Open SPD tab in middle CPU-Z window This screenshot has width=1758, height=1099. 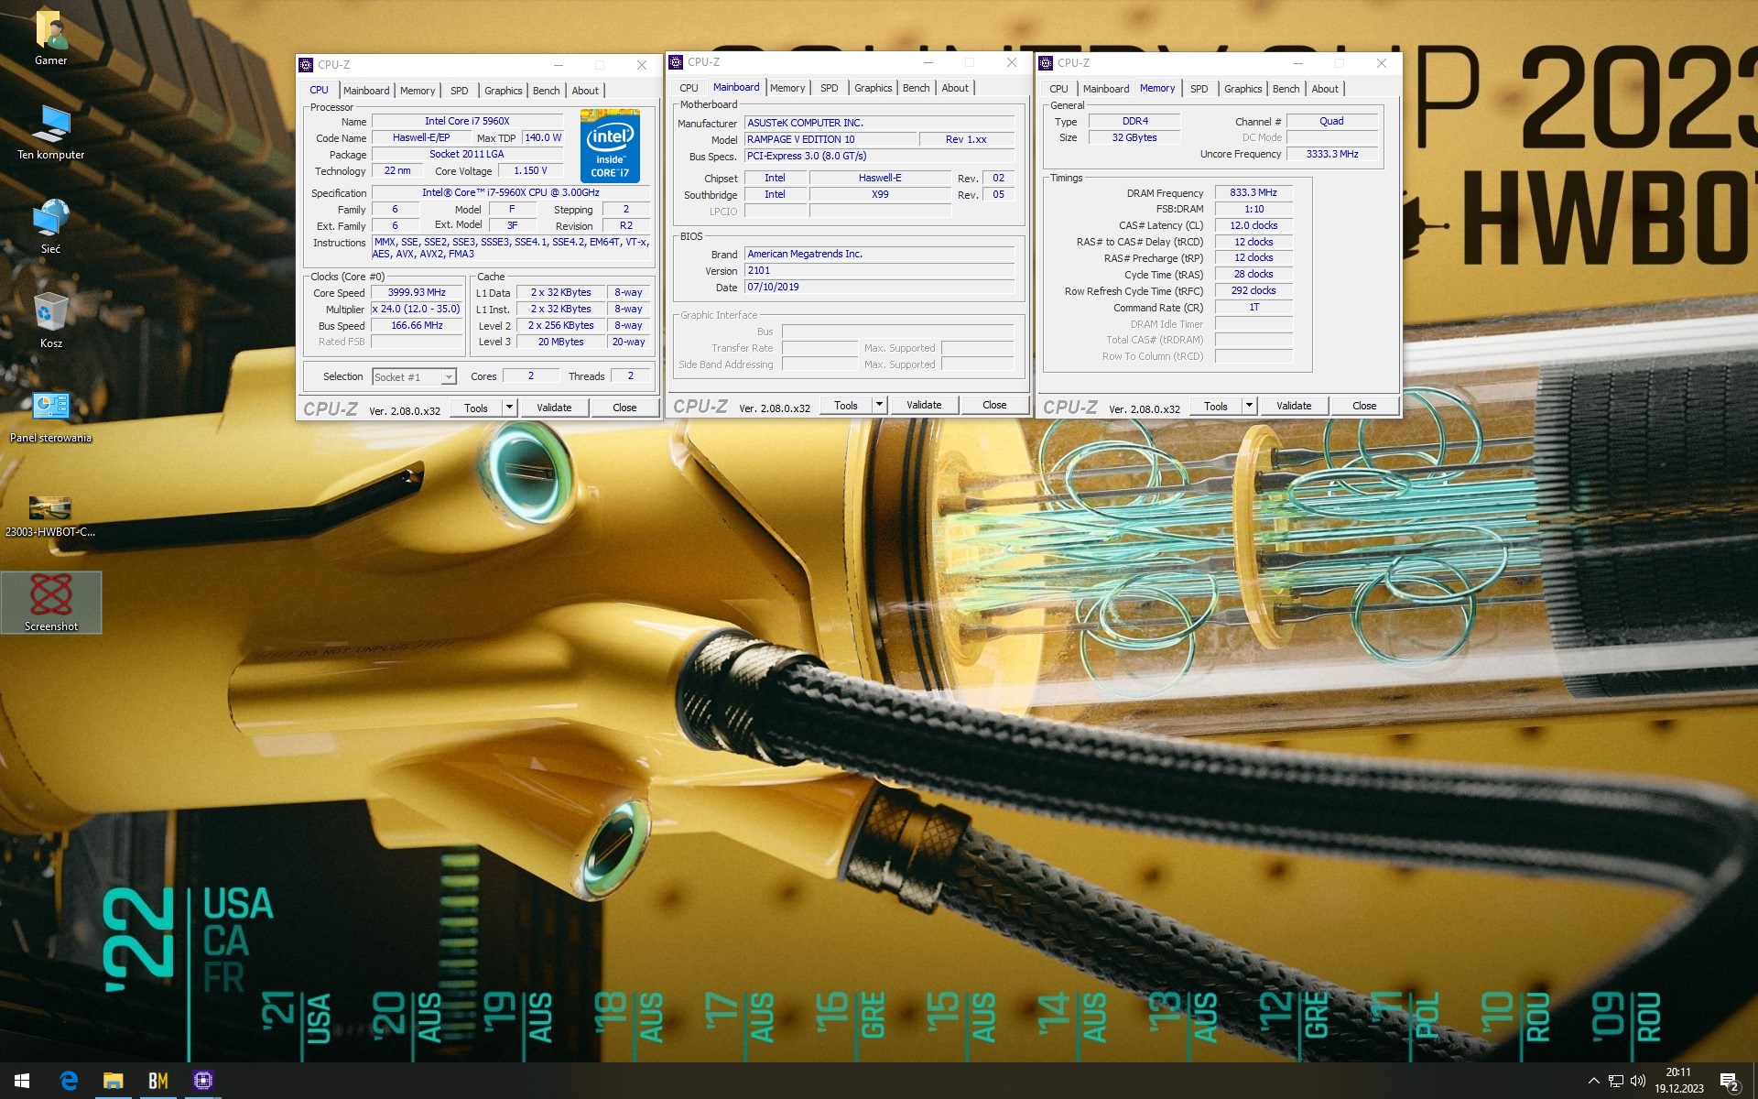(x=830, y=88)
